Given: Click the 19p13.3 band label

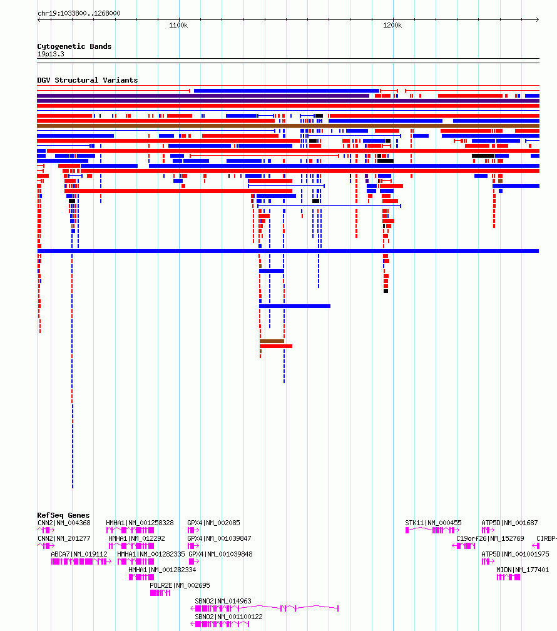Looking at the screenshot, I should (x=51, y=54).
